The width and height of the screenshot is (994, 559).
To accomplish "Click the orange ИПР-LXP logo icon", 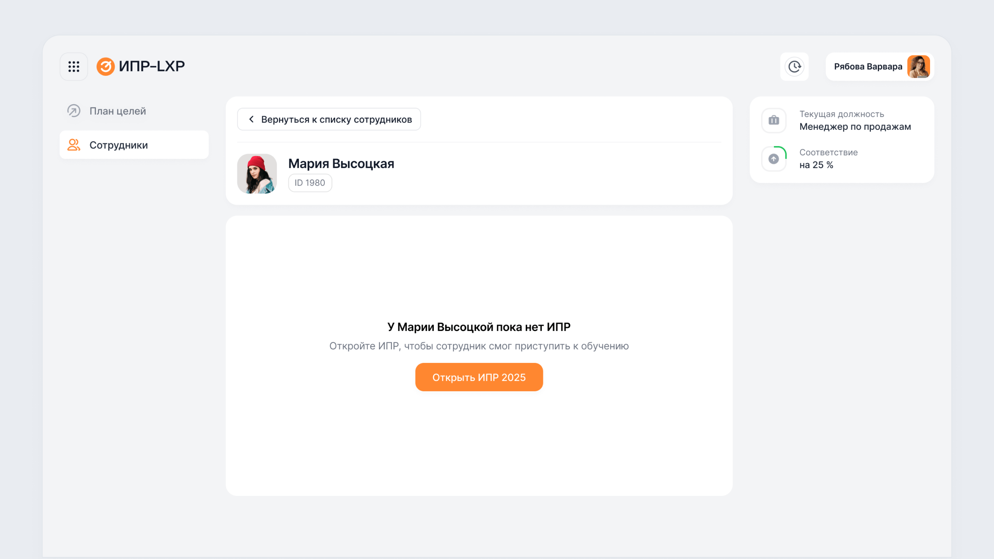I will coord(105,66).
